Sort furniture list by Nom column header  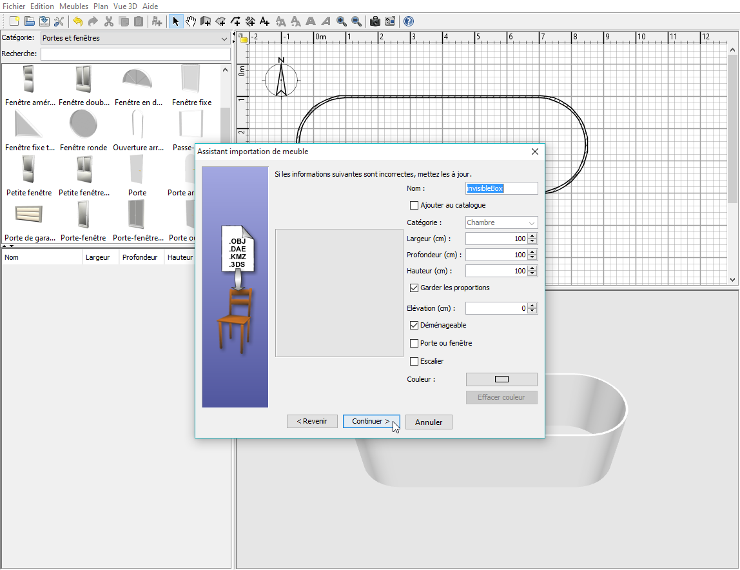pyautogui.click(x=41, y=257)
